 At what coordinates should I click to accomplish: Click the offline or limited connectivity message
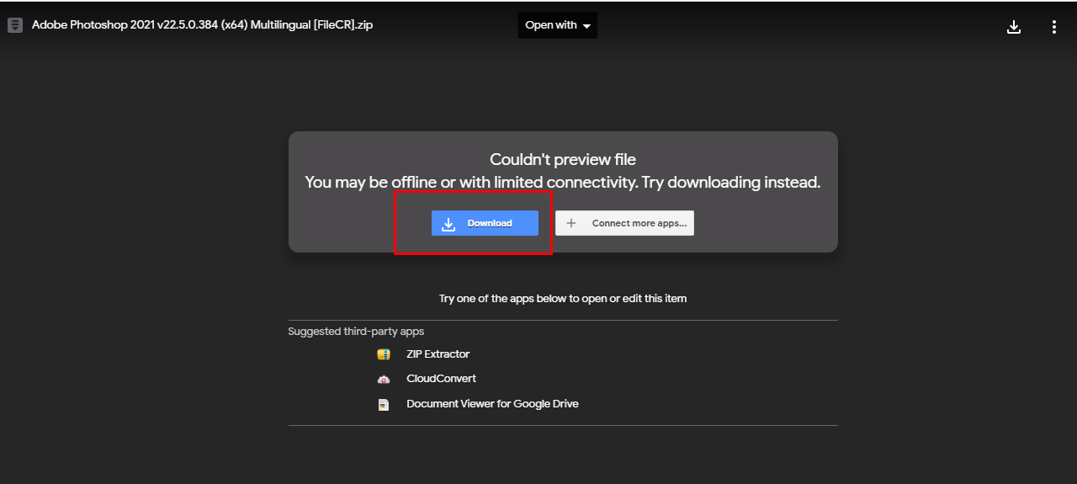pyautogui.click(x=563, y=182)
